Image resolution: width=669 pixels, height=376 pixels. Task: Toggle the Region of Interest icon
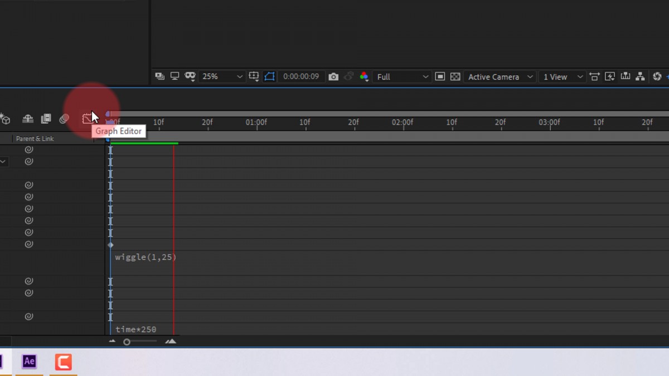(440, 76)
